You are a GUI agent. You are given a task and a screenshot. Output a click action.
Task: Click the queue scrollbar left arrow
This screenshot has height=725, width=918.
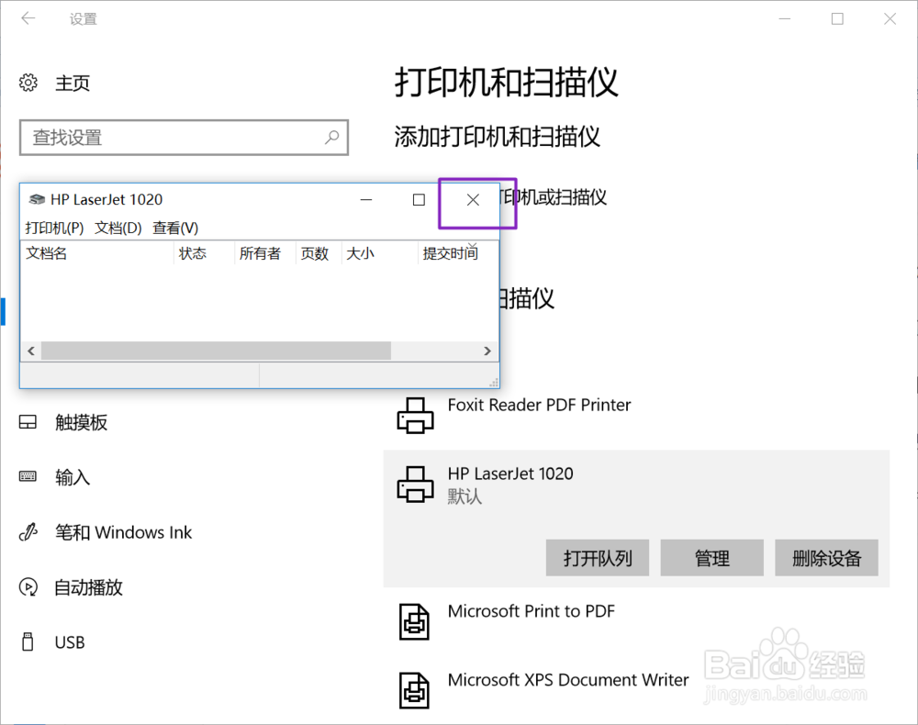(x=31, y=351)
